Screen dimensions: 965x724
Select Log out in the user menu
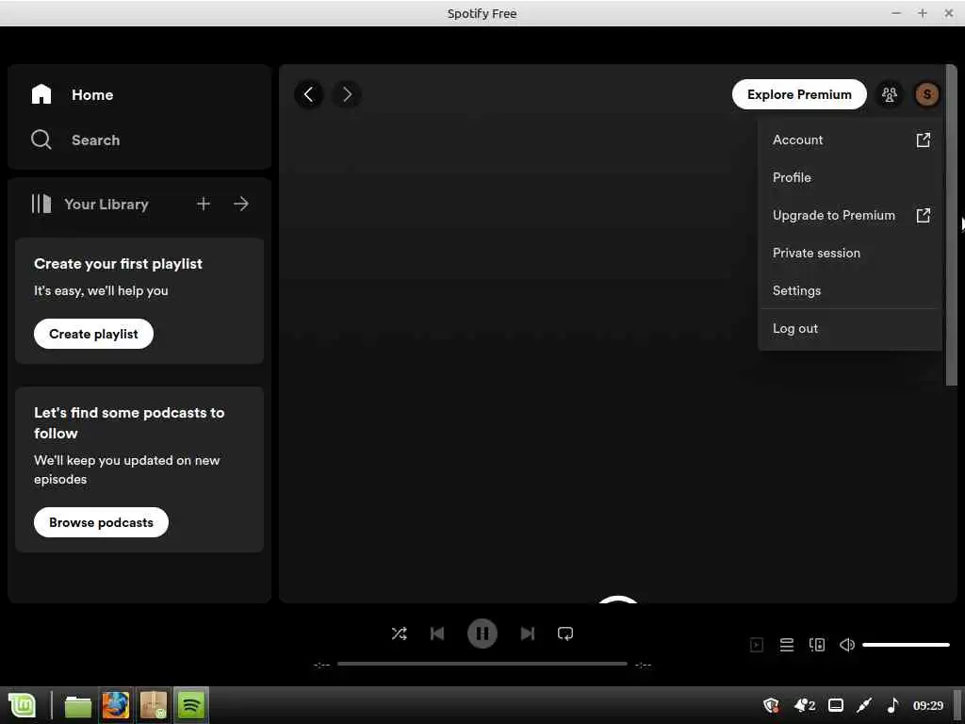click(851, 329)
